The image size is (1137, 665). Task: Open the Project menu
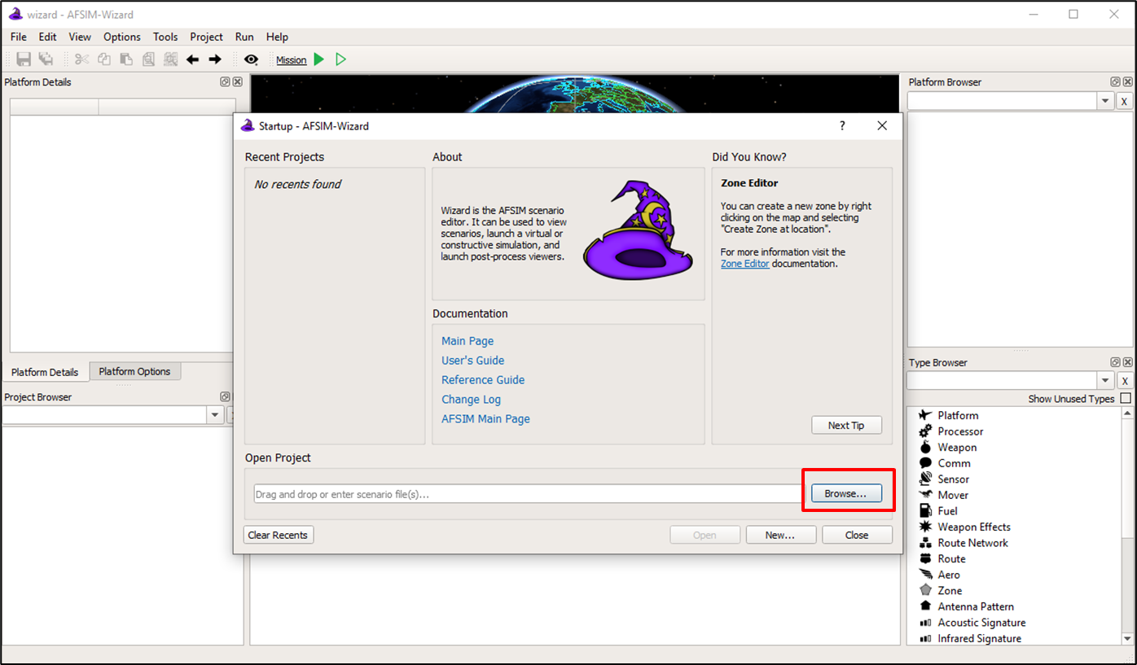tap(207, 37)
